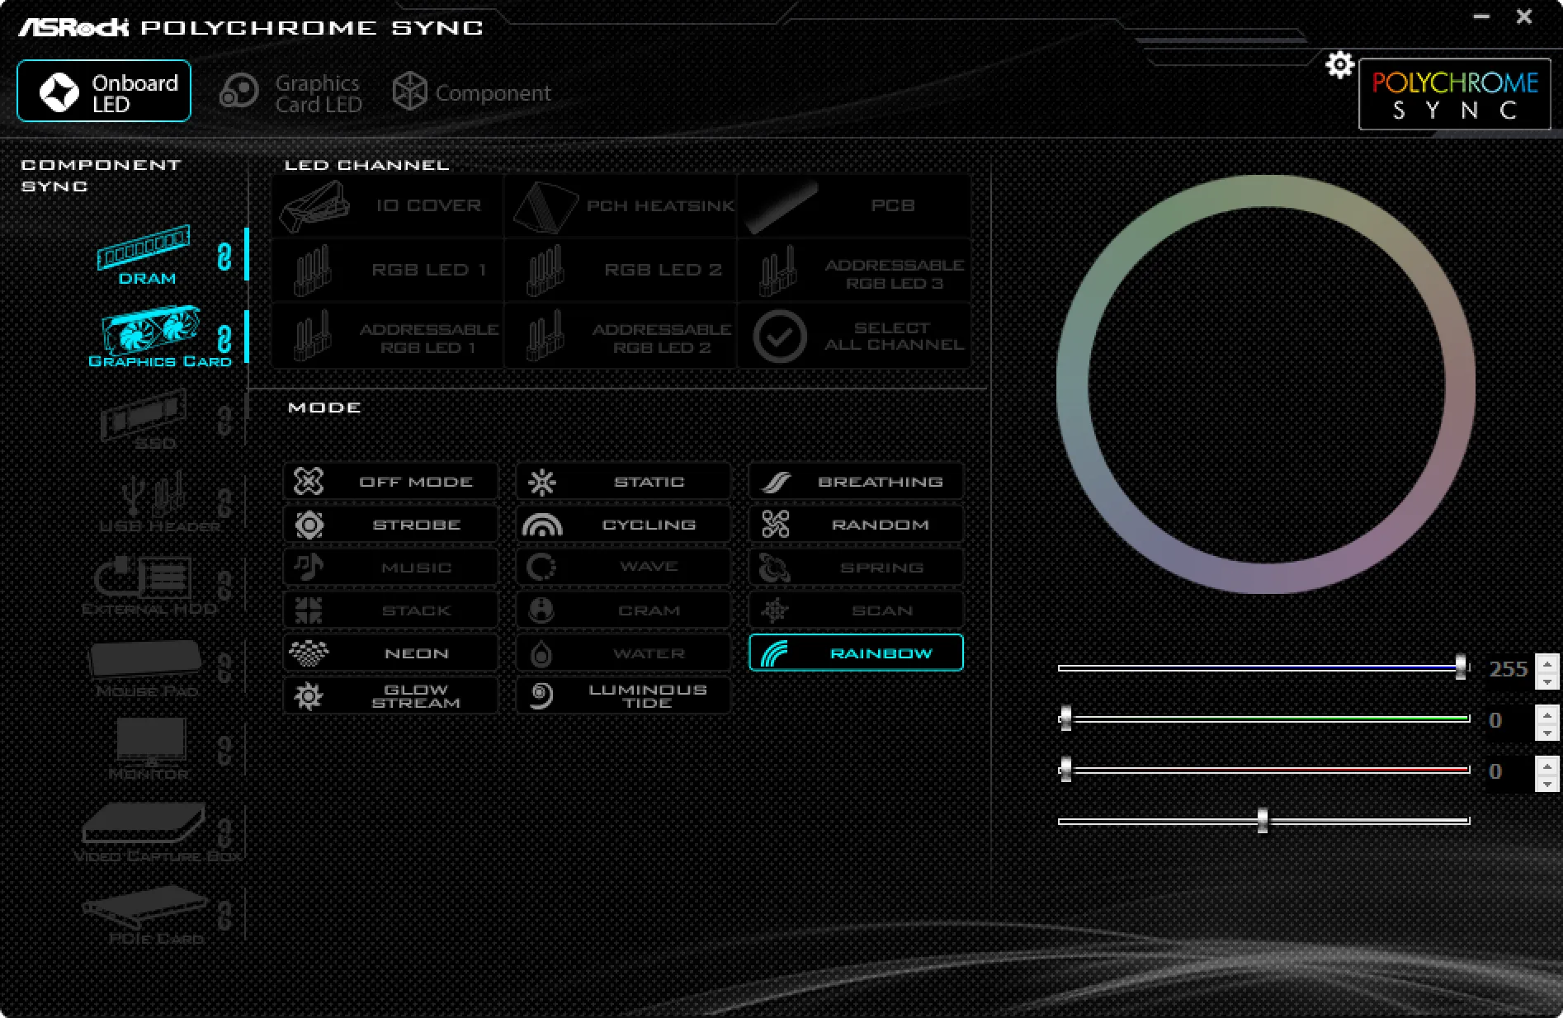Image resolution: width=1563 pixels, height=1018 pixels.
Task: Click the PCH Heatsink channel icon
Action: tap(545, 206)
